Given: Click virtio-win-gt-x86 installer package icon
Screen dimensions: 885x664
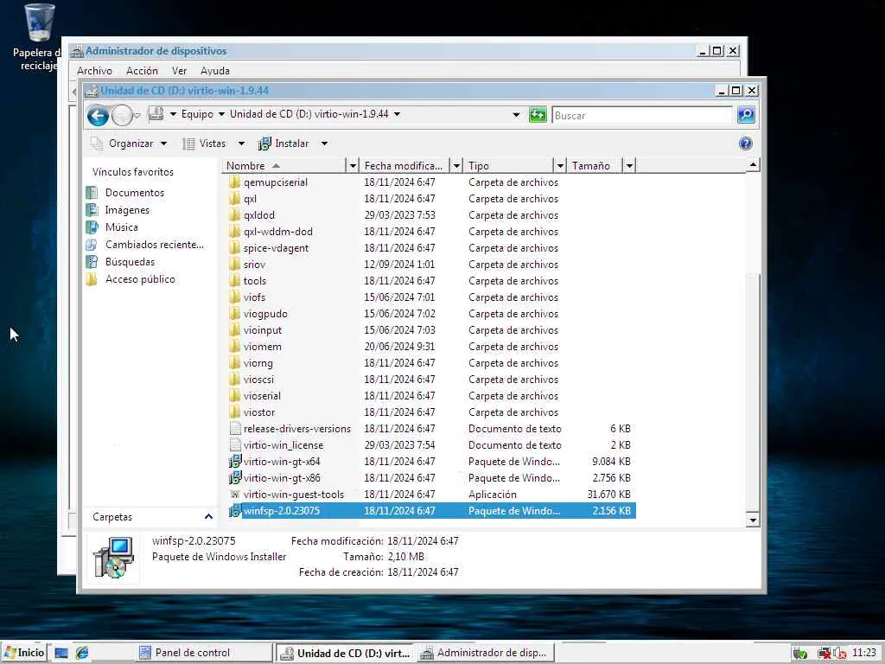Looking at the screenshot, I should (x=235, y=477).
